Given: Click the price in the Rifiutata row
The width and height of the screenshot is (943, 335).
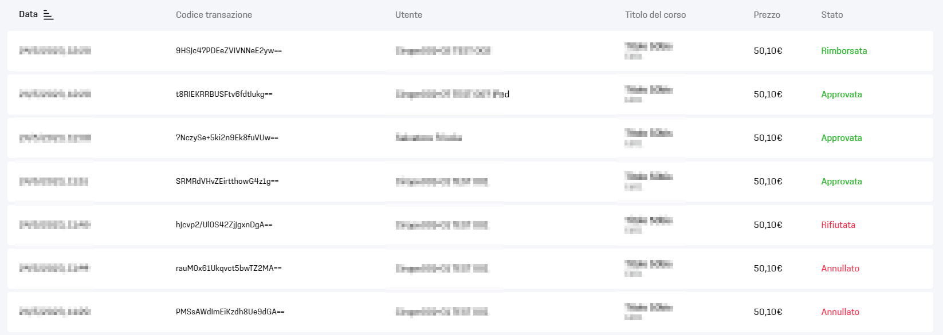Looking at the screenshot, I should click(x=768, y=225).
